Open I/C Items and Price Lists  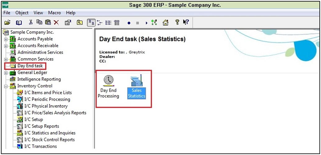point(48,93)
